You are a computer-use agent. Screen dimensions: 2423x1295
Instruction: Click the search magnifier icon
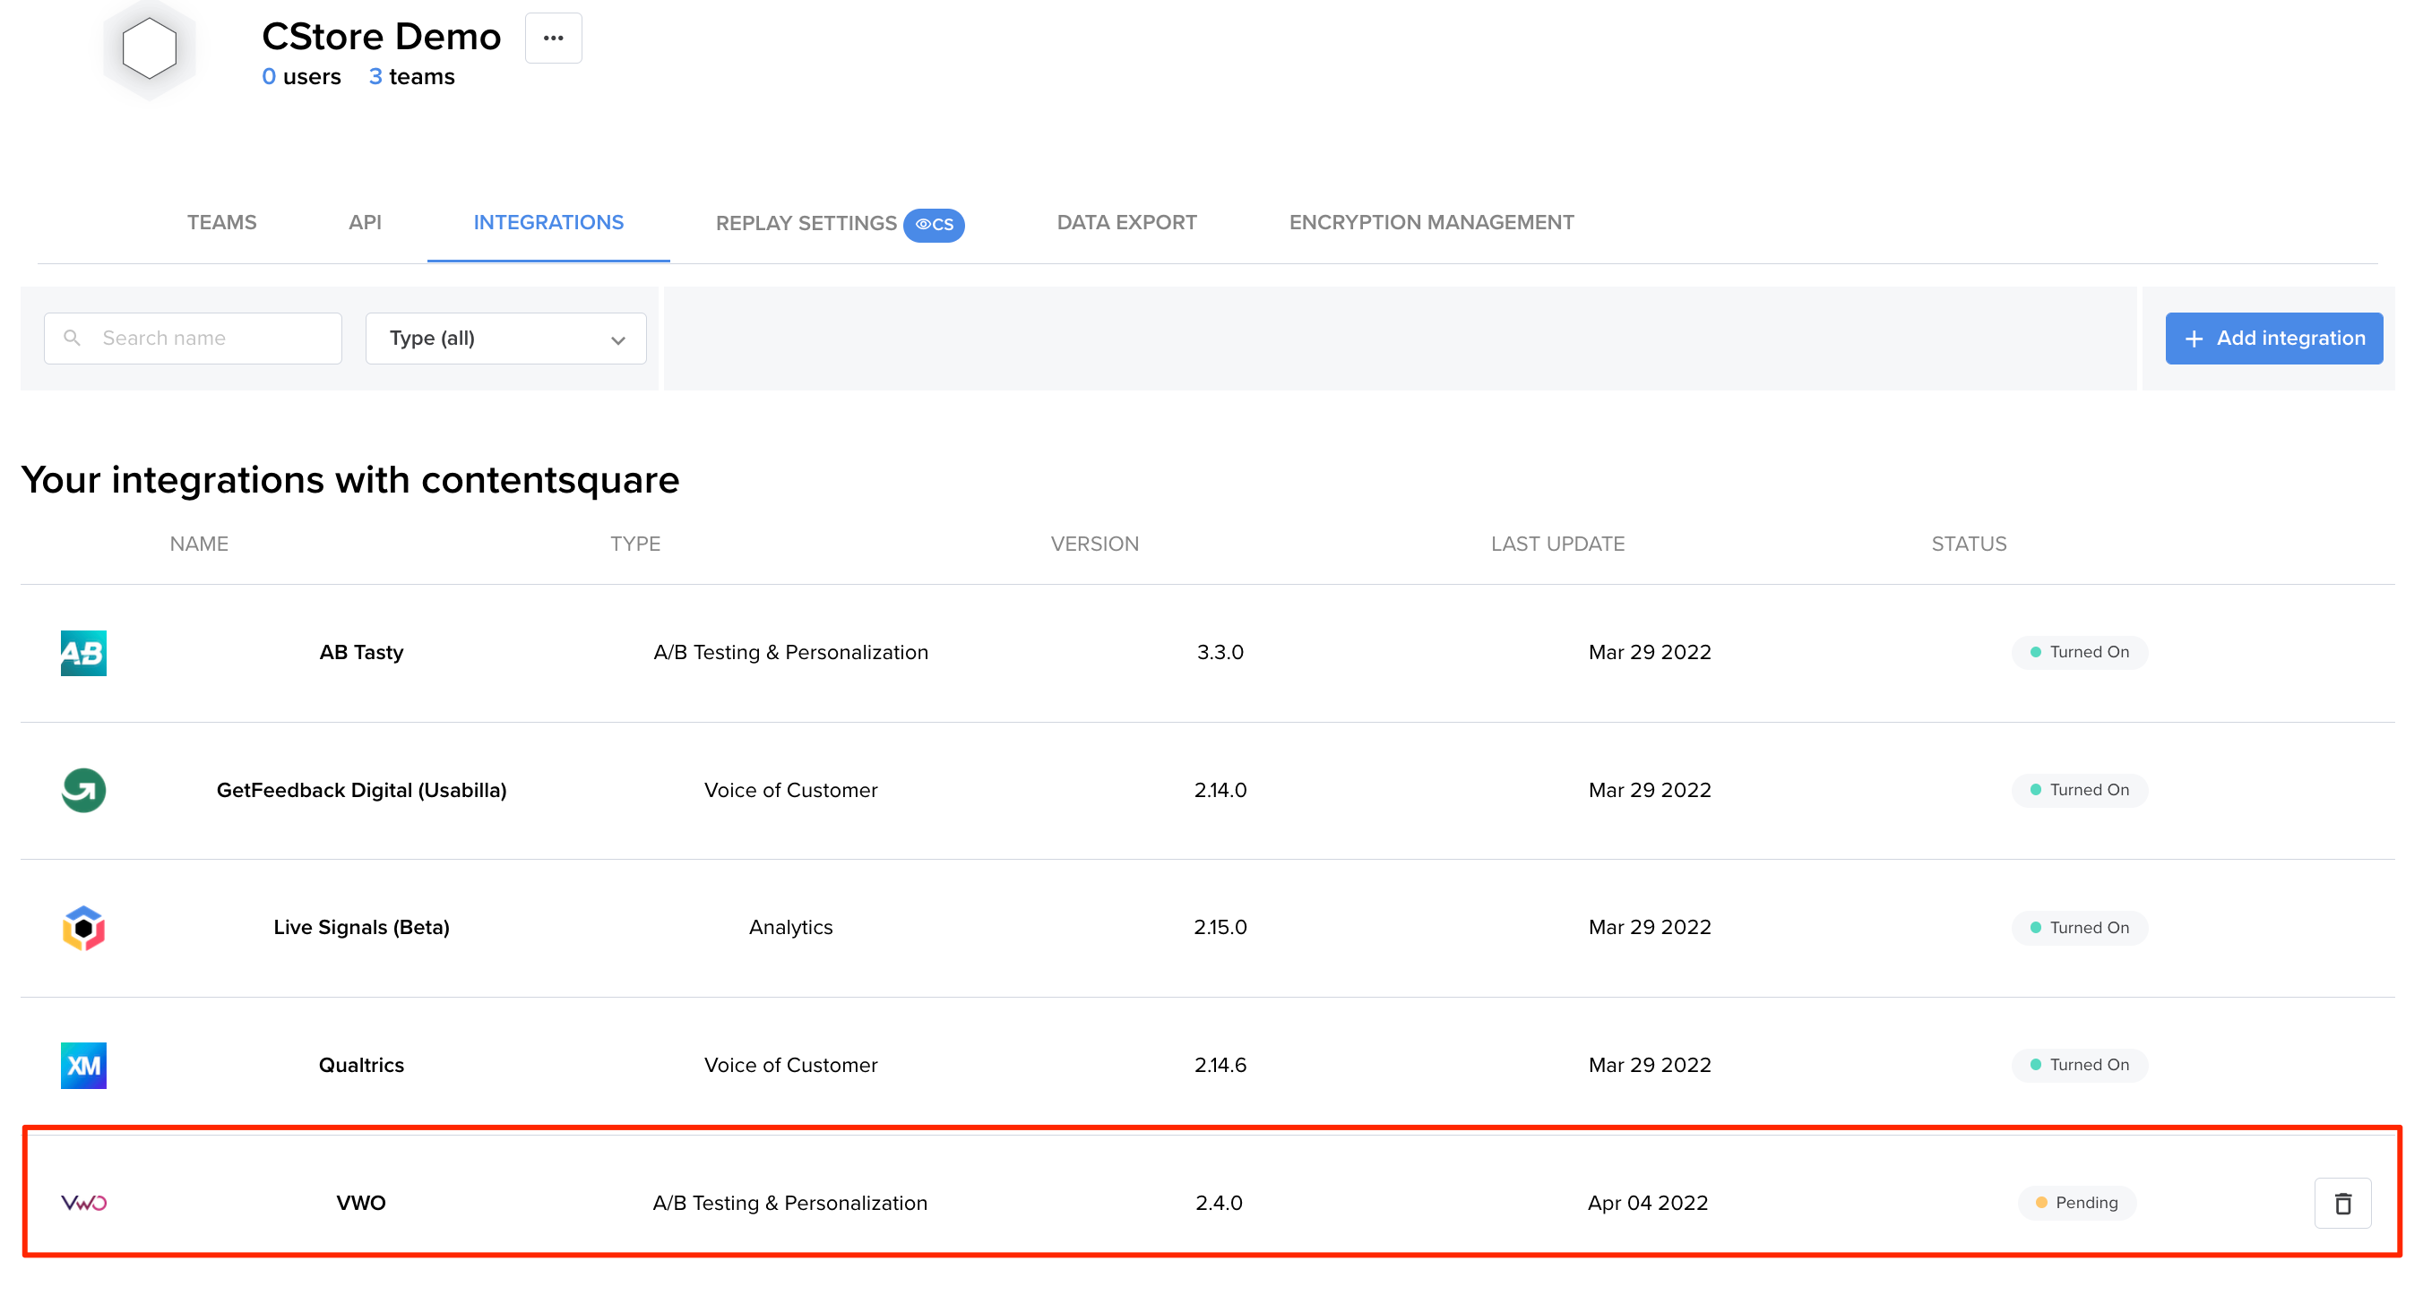[x=73, y=338]
